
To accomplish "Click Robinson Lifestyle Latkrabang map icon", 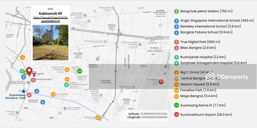I will pos(140,44).
